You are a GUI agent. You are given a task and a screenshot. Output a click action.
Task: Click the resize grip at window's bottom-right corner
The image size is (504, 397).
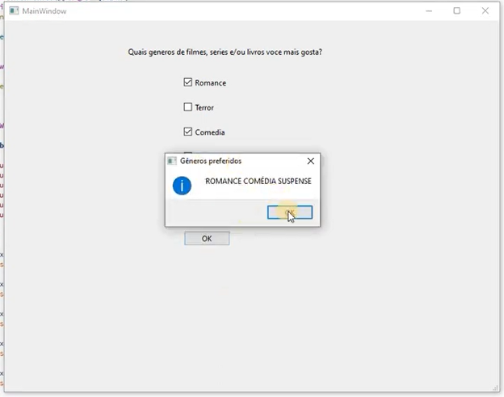pos(494,387)
